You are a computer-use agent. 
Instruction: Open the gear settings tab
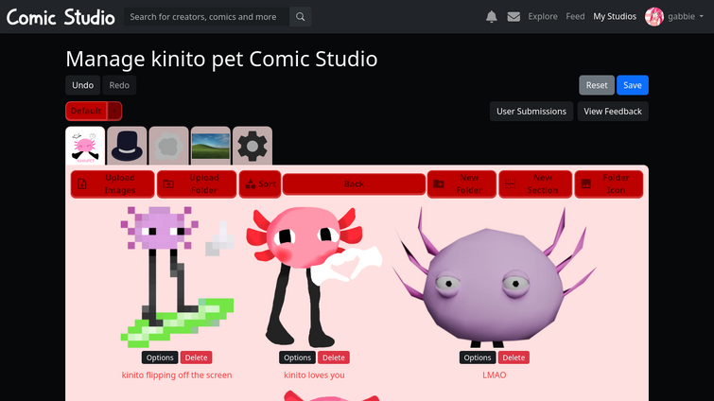(253, 146)
